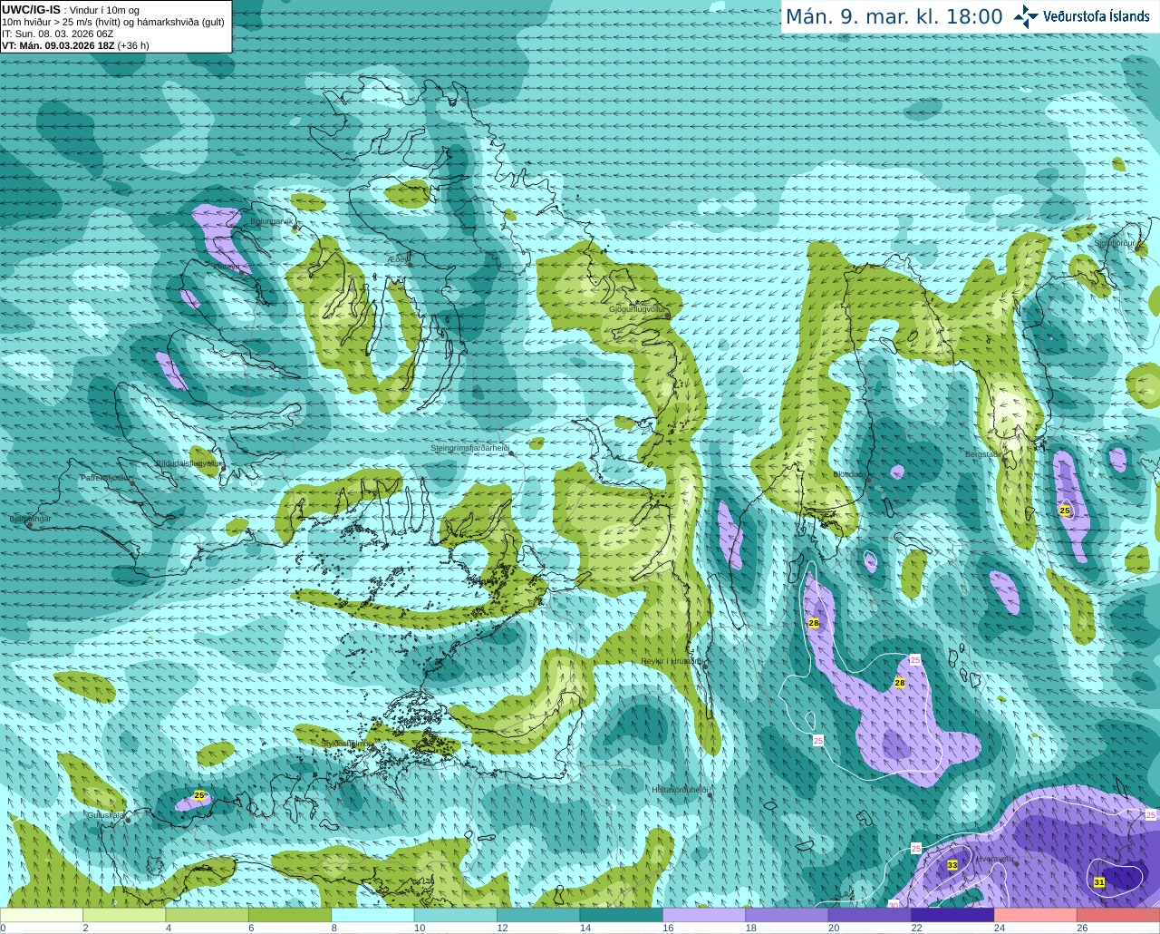Click the Veðurstofa Íslands name text
Image resolution: width=1160 pixels, height=934 pixels.
coord(1097,16)
